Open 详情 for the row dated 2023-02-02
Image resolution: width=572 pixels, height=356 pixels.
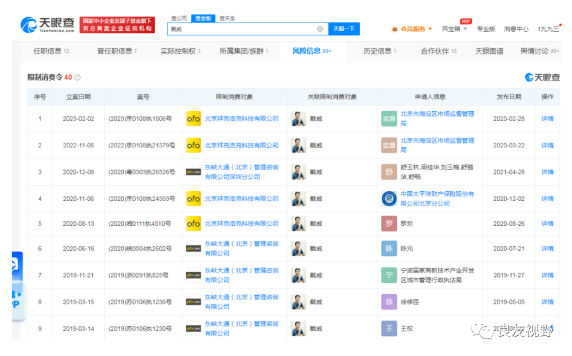(x=547, y=119)
